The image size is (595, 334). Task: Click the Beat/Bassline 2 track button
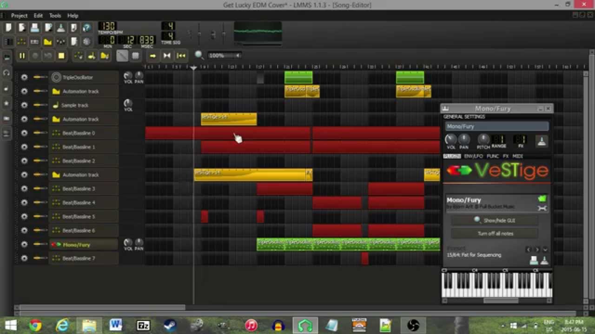[84, 161]
